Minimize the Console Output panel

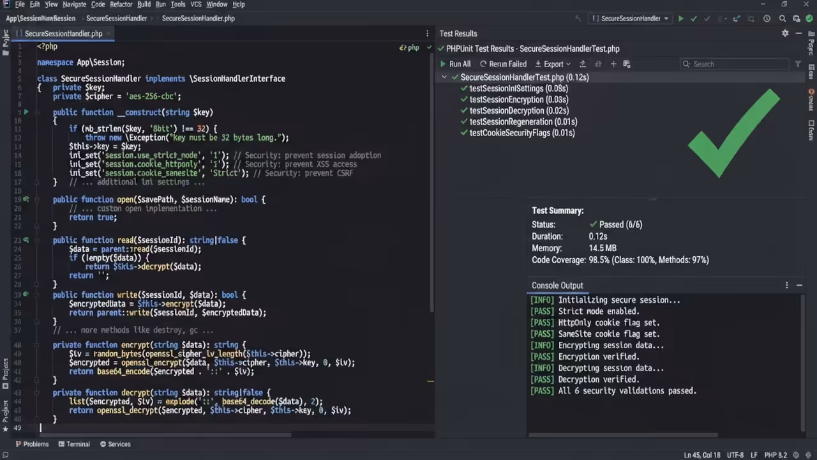tap(799, 286)
